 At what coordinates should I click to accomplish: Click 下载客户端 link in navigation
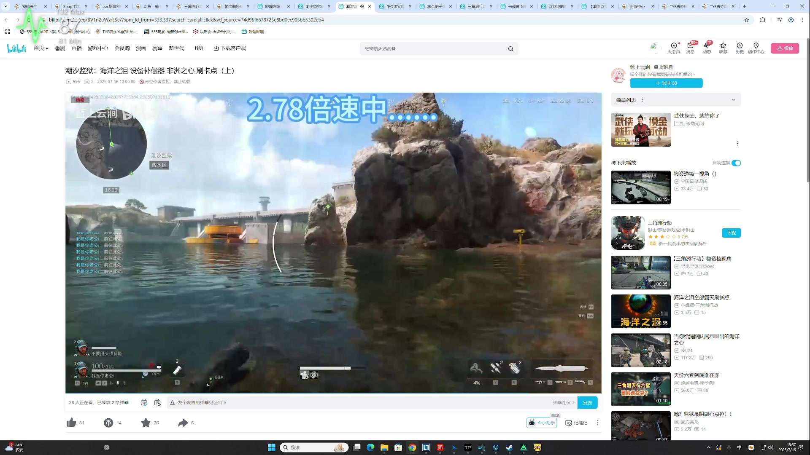[x=230, y=48]
